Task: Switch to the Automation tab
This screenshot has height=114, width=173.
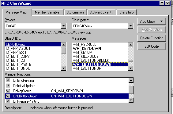Action: [75, 12]
